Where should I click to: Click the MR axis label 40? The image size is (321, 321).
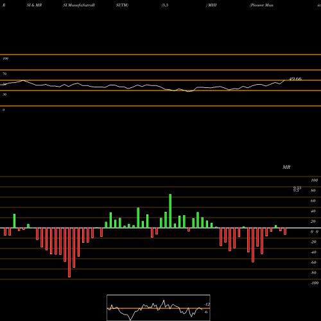313,211
